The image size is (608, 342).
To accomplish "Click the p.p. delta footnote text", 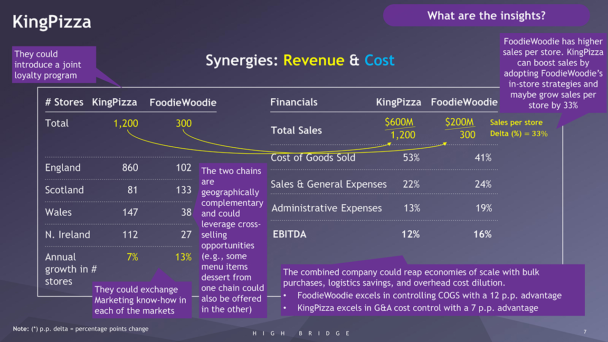I will point(81,329).
